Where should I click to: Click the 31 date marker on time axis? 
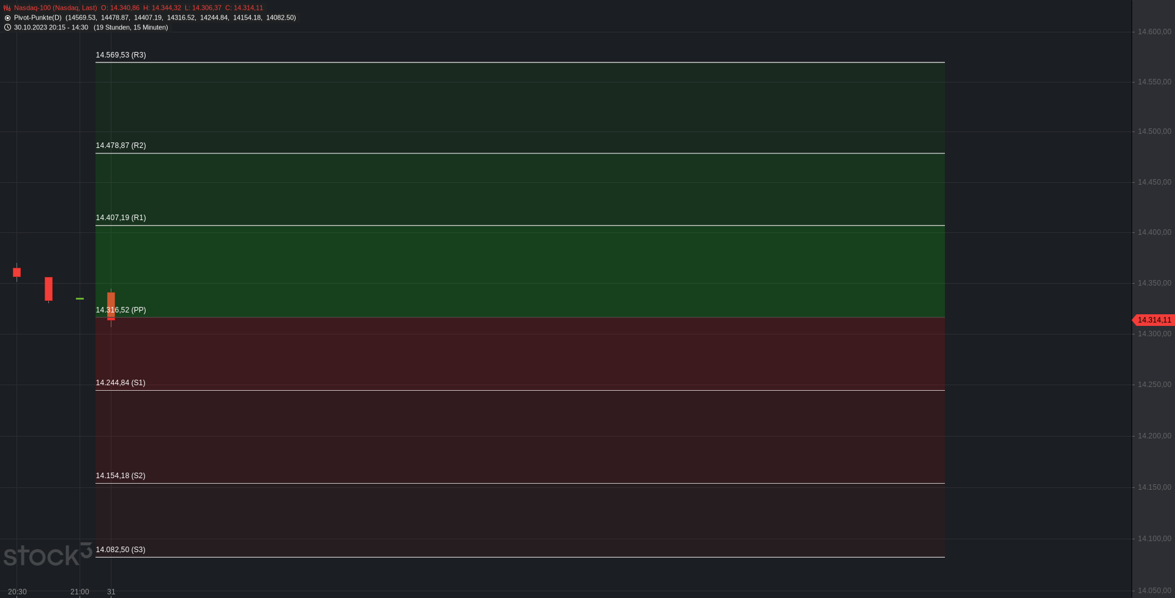[x=111, y=592]
